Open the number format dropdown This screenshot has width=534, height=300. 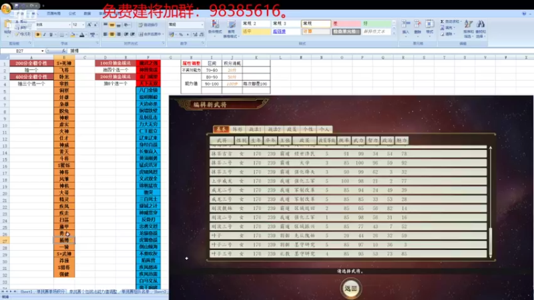(202, 25)
